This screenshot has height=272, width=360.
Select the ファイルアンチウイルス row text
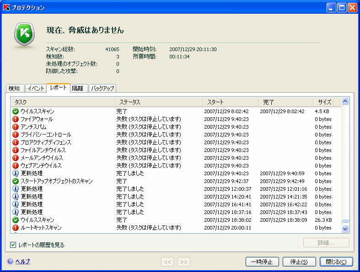click(x=43, y=150)
